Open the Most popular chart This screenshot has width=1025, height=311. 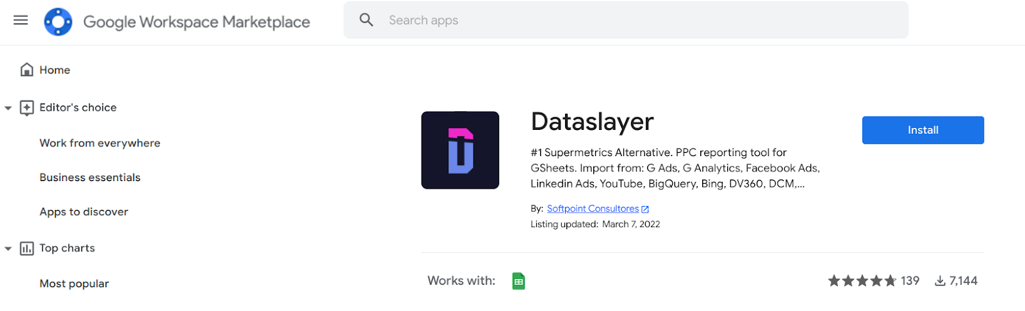click(x=74, y=283)
